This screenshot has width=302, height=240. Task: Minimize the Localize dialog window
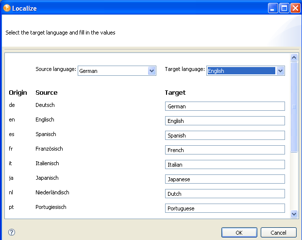coord(273,8)
